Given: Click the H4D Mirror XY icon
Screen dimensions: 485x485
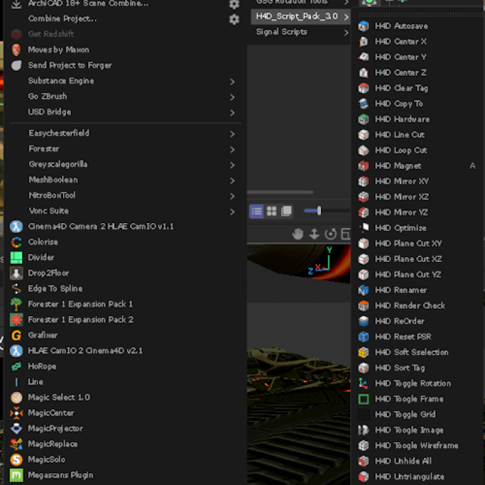Looking at the screenshot, I should click(363, 181).
